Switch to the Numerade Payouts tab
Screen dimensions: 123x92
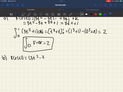point(92,10)
